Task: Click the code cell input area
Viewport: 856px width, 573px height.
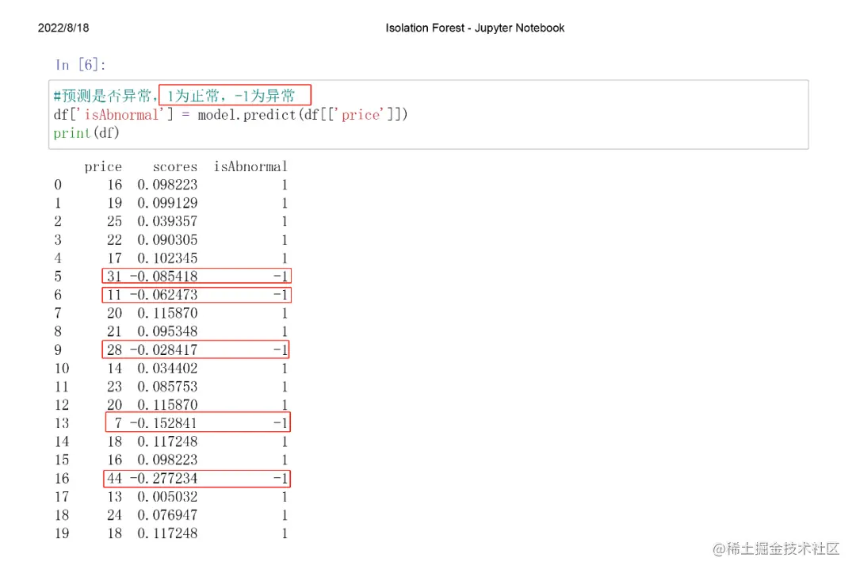Action: click(x=429, y=115)
